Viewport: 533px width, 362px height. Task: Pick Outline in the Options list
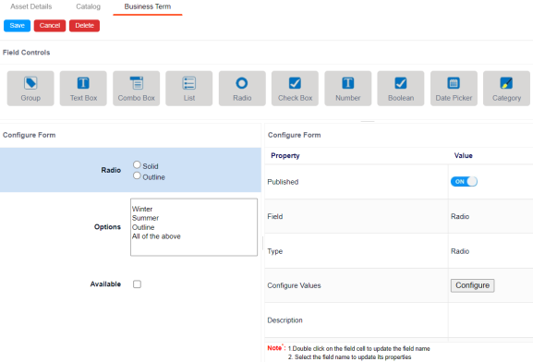point(143,227)
